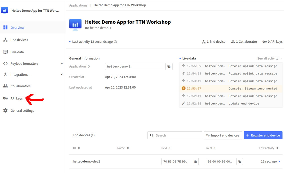284x173 pixels.
Task: Open the 12:54:53 Forward uplink data message
Action: click(231, 73)
